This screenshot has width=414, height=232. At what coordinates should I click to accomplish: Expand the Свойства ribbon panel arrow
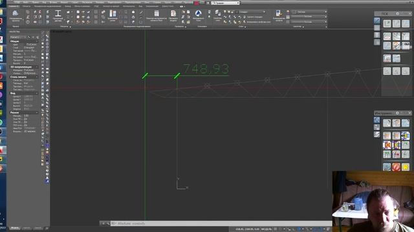303,26
